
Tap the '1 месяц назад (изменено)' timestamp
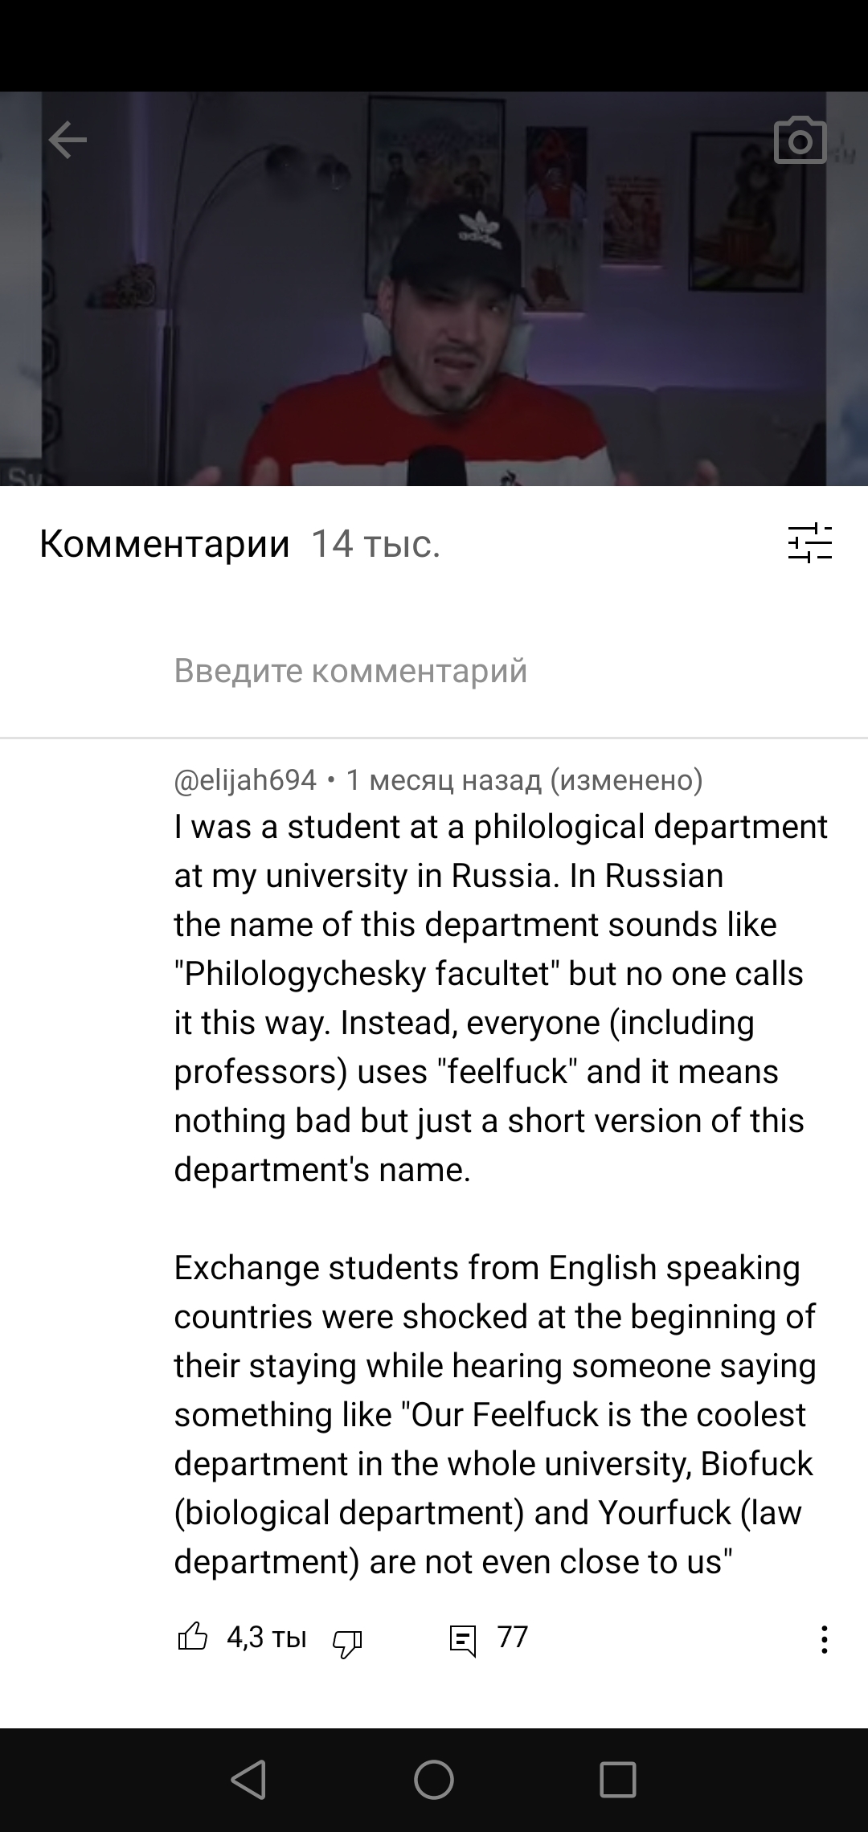pyautogui.click(x=524, y=779)
